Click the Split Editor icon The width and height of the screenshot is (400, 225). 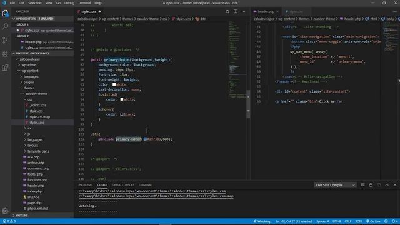coord(236,11)
